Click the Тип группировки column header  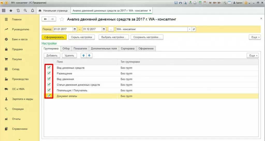pyautogui.click(x=188, y=62)
